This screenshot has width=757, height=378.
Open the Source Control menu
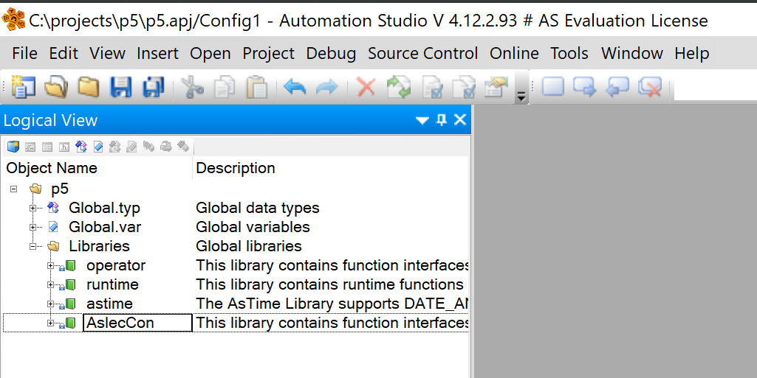click(x=423, y=54)
